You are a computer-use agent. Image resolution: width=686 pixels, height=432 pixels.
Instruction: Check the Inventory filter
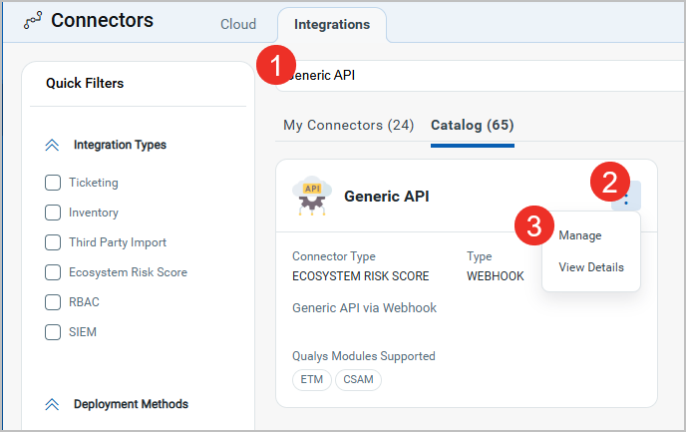pyautogui.click(x=54, y=213)
